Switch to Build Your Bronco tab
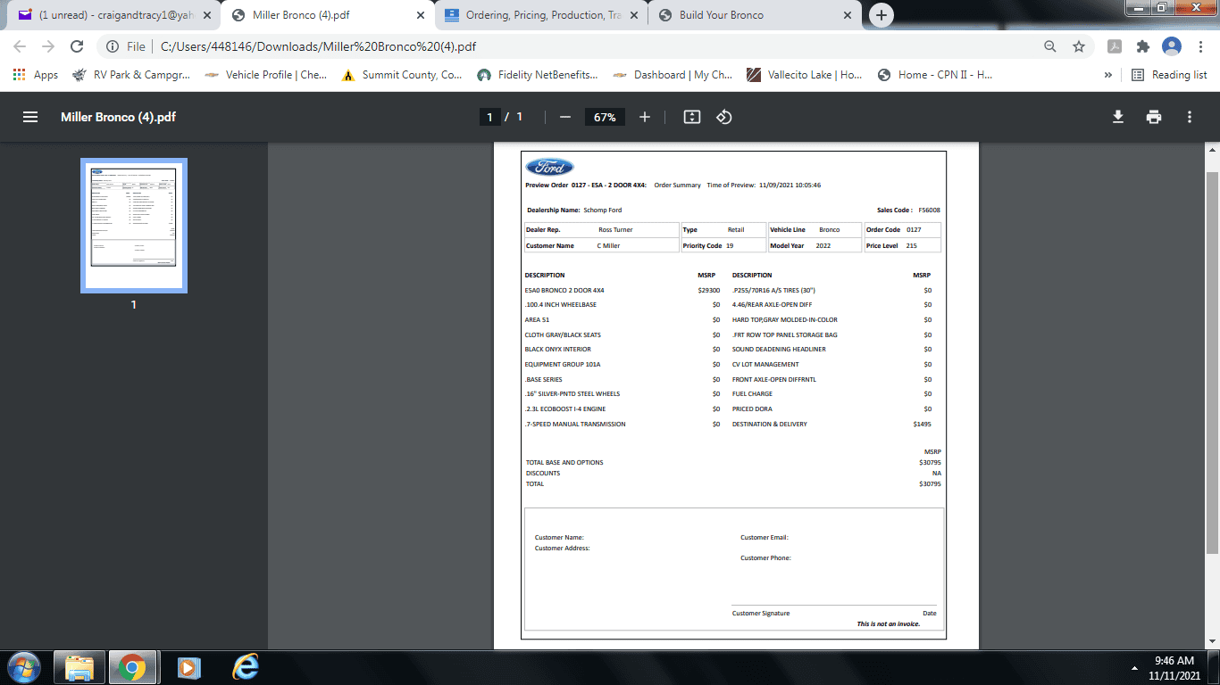This screenshot has width=1220, height=685. (x=753, y=15)
